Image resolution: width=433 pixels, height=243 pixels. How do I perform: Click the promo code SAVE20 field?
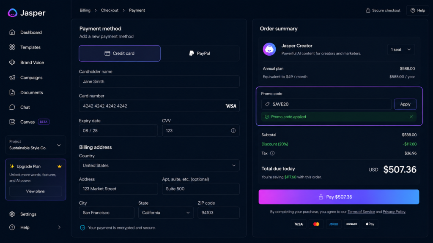tap(326, 104)
